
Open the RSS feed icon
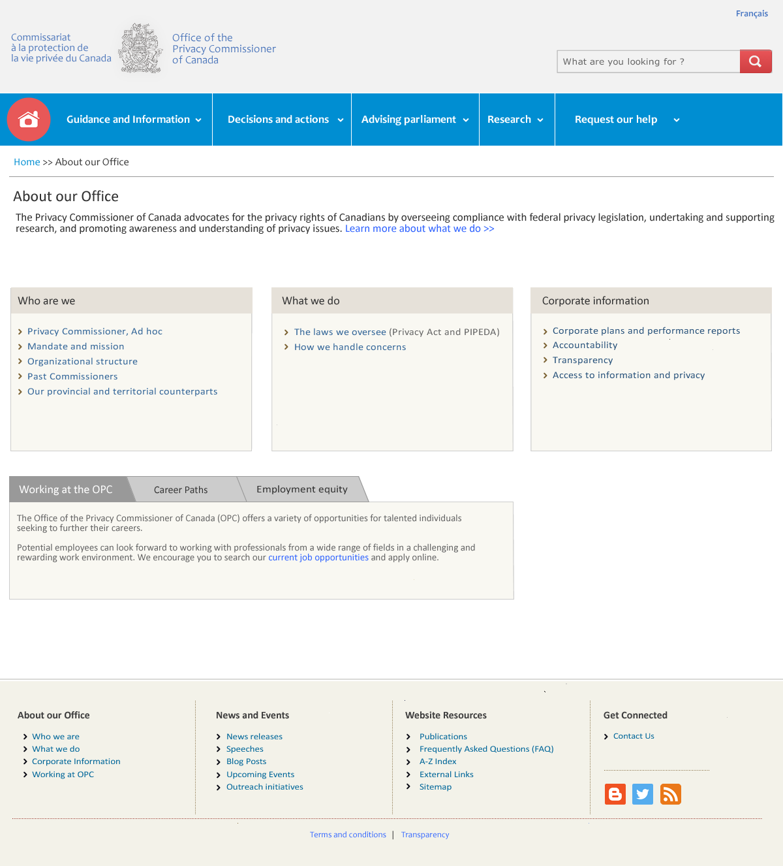coord(671,794)
